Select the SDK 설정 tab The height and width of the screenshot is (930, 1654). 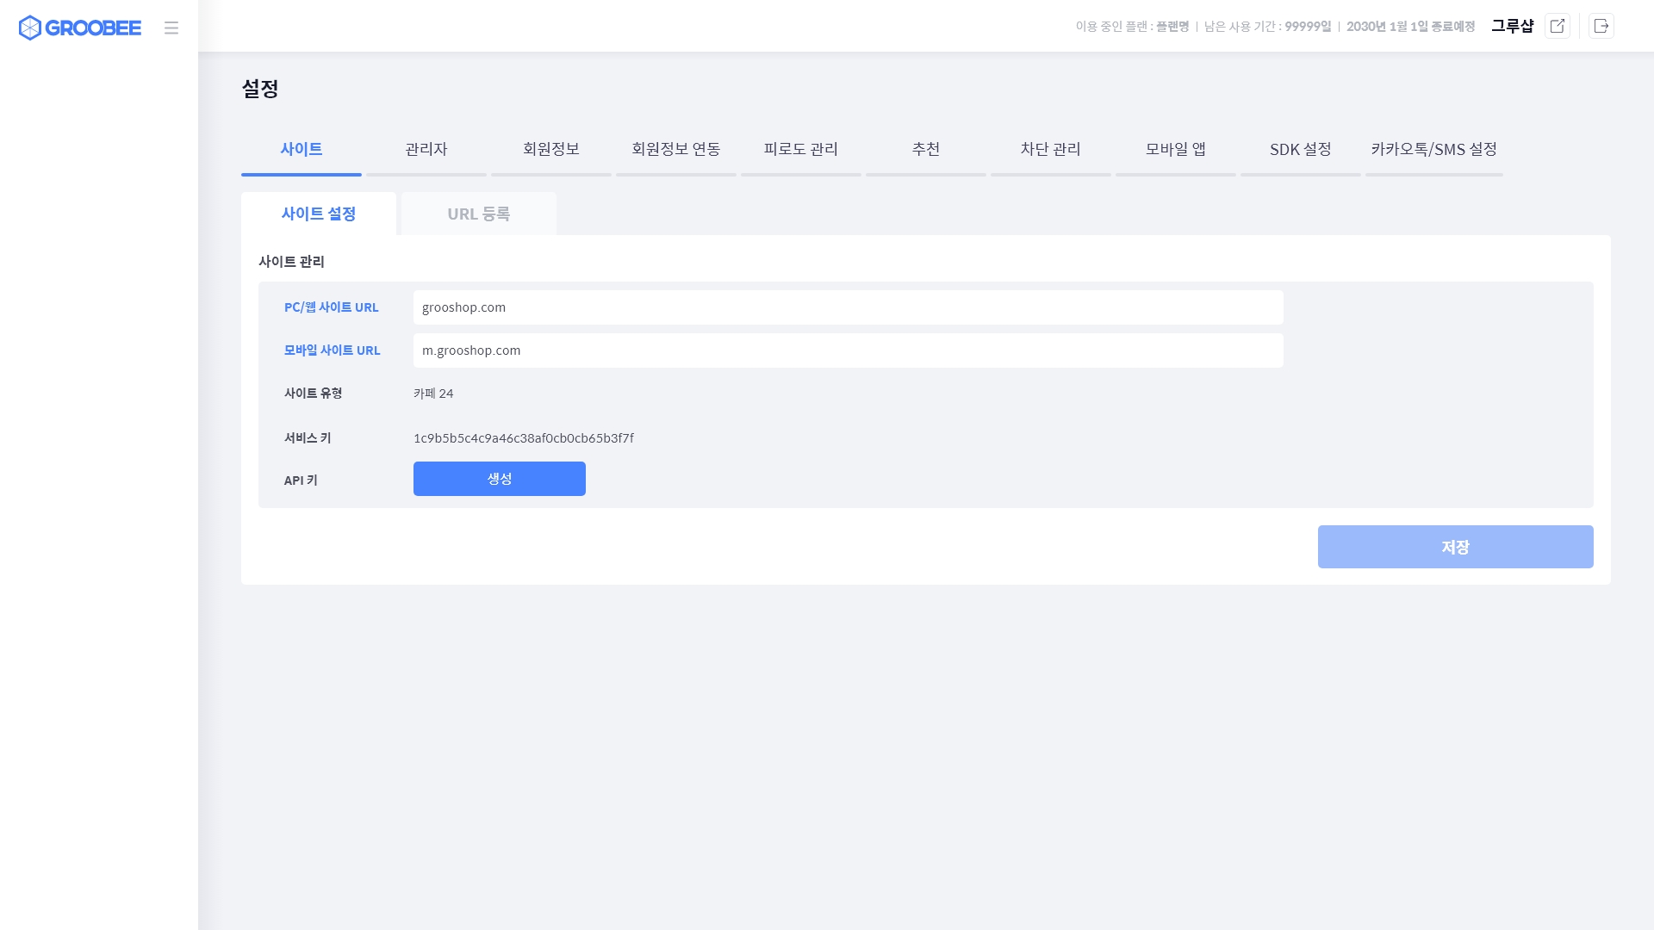1301,149
